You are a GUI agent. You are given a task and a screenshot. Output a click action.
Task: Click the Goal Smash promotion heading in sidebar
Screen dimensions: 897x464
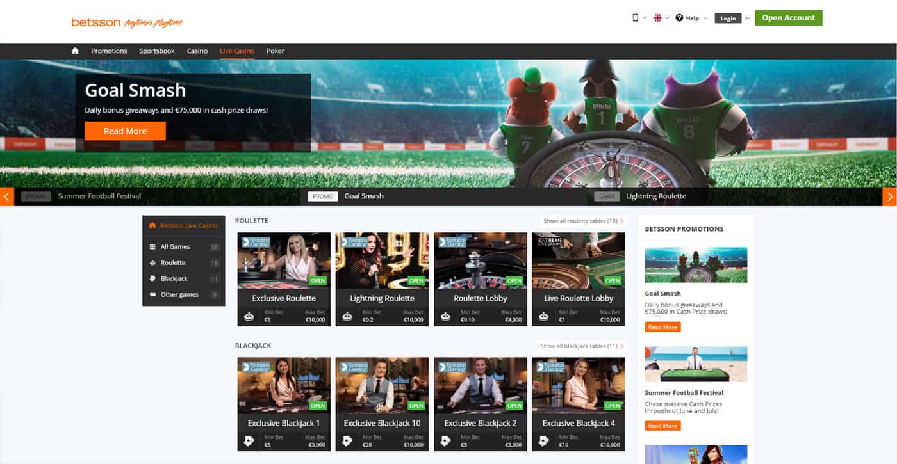pyautogui.click(x=663, y=294)
